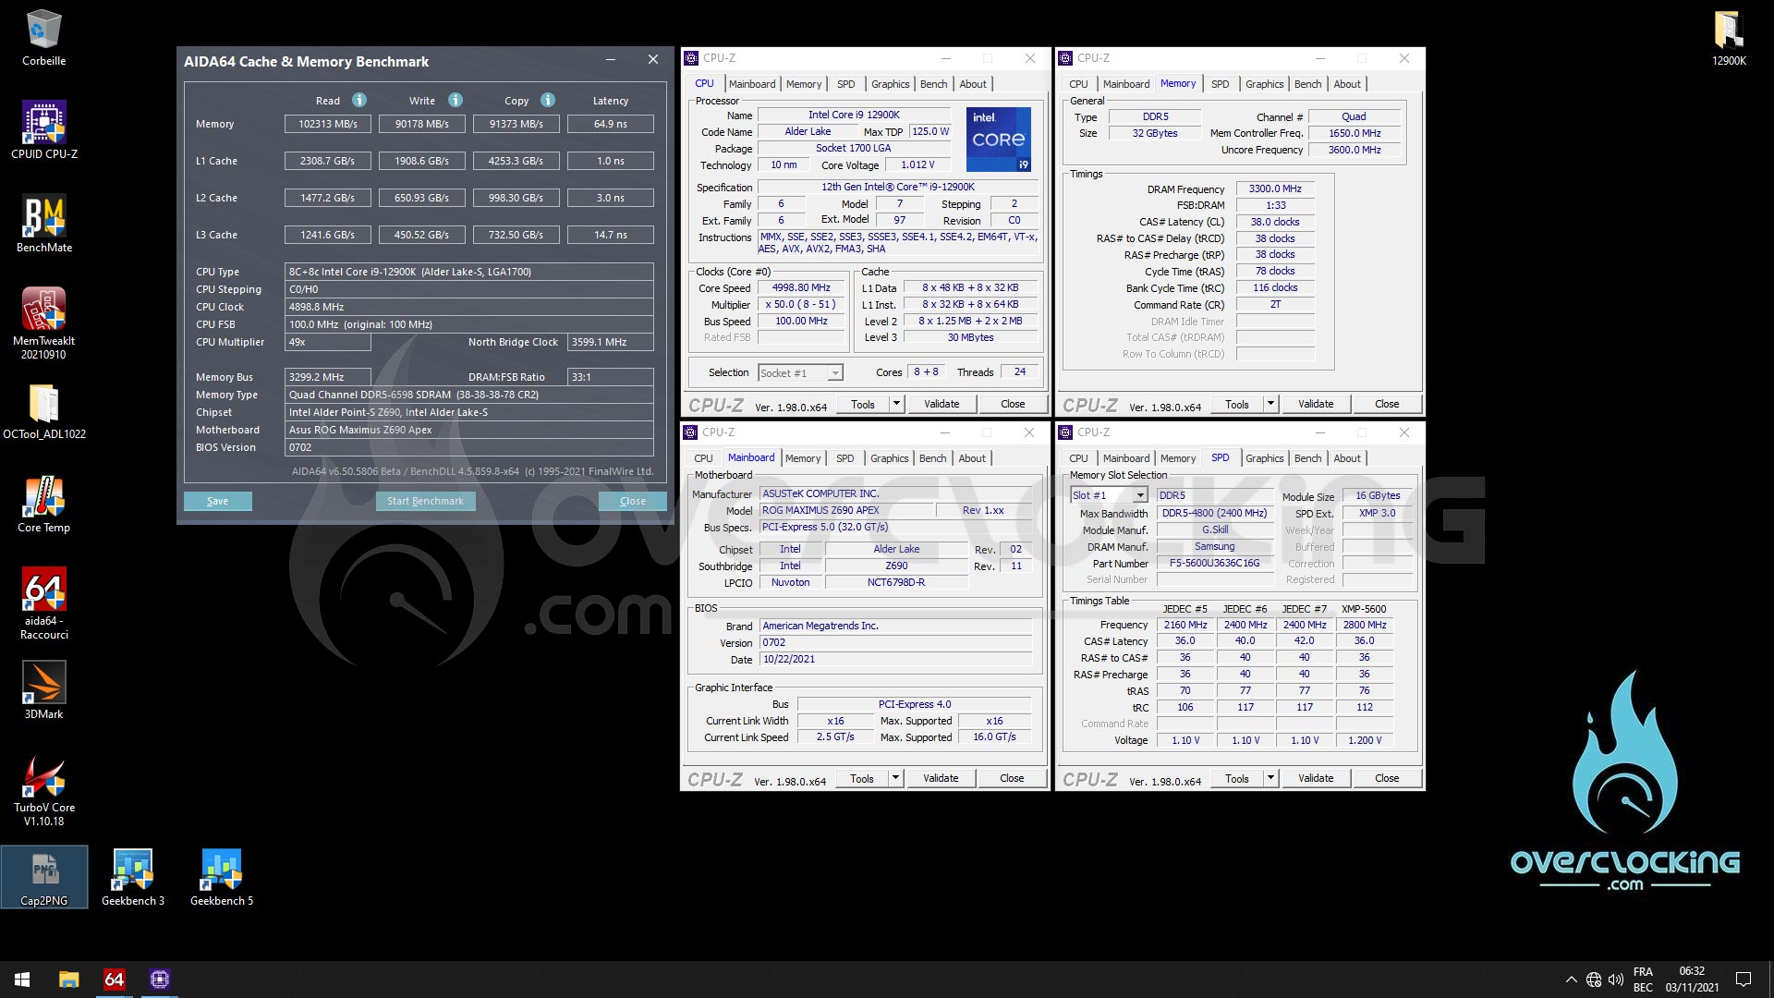Screen dimensions: 1774x998
Task: Click Validate in bottom-right CPU-Z SPD window
Action: pyautogui.click(x=1316, y=778)
